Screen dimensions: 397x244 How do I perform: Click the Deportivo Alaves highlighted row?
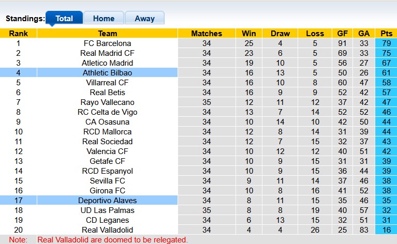(107, 200)
